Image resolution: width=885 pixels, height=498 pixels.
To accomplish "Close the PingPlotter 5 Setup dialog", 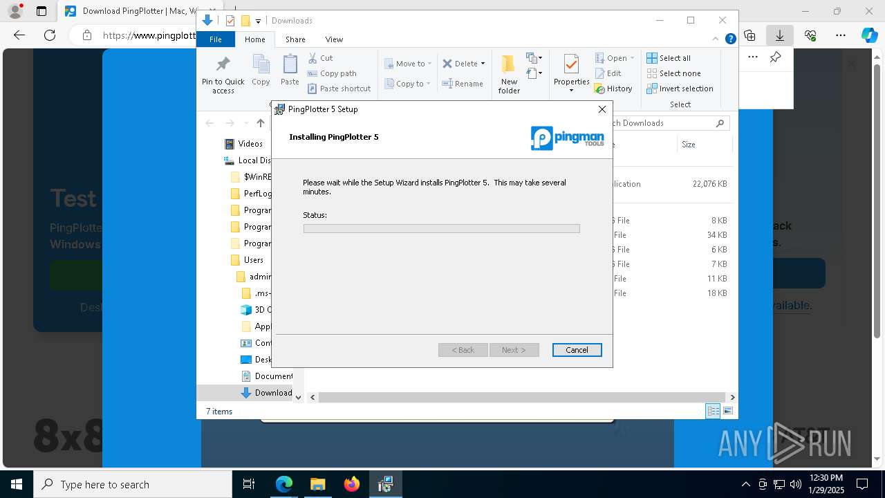I will pos(602,109).
